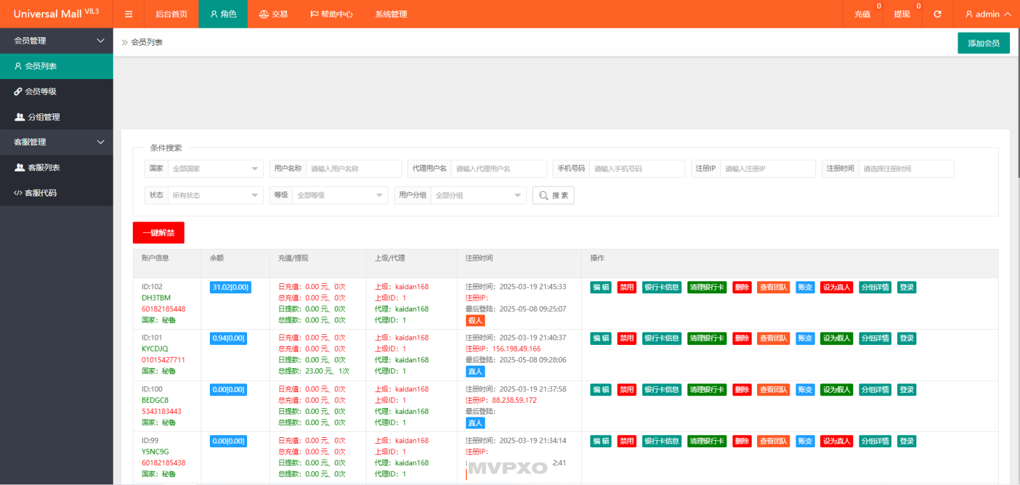Click 分组详情 for member ID:100
1020x485 pixels.
pyautogui.click(x=875, y=389)
